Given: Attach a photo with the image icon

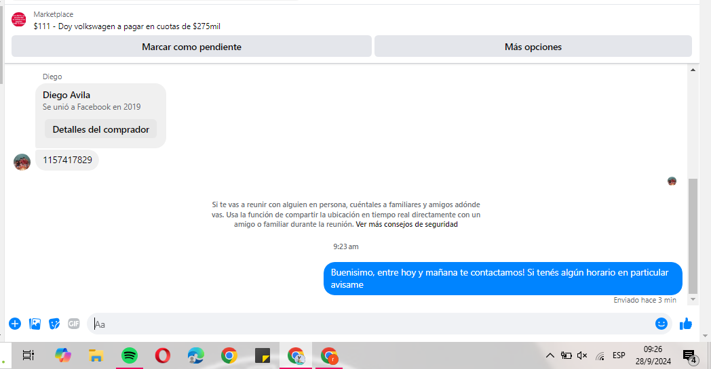Looking at the screenshot, I should [35, 324].
